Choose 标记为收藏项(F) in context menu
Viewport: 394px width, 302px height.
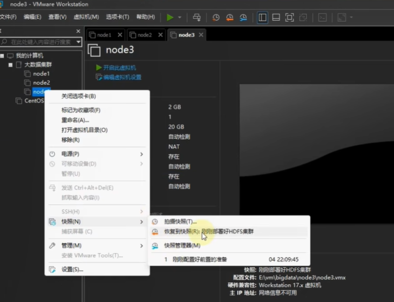(97, 110)
